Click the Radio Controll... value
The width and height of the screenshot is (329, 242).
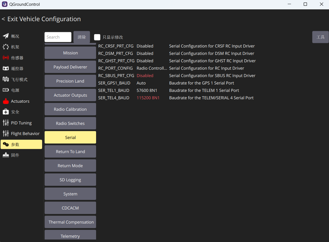click(152, 68)
